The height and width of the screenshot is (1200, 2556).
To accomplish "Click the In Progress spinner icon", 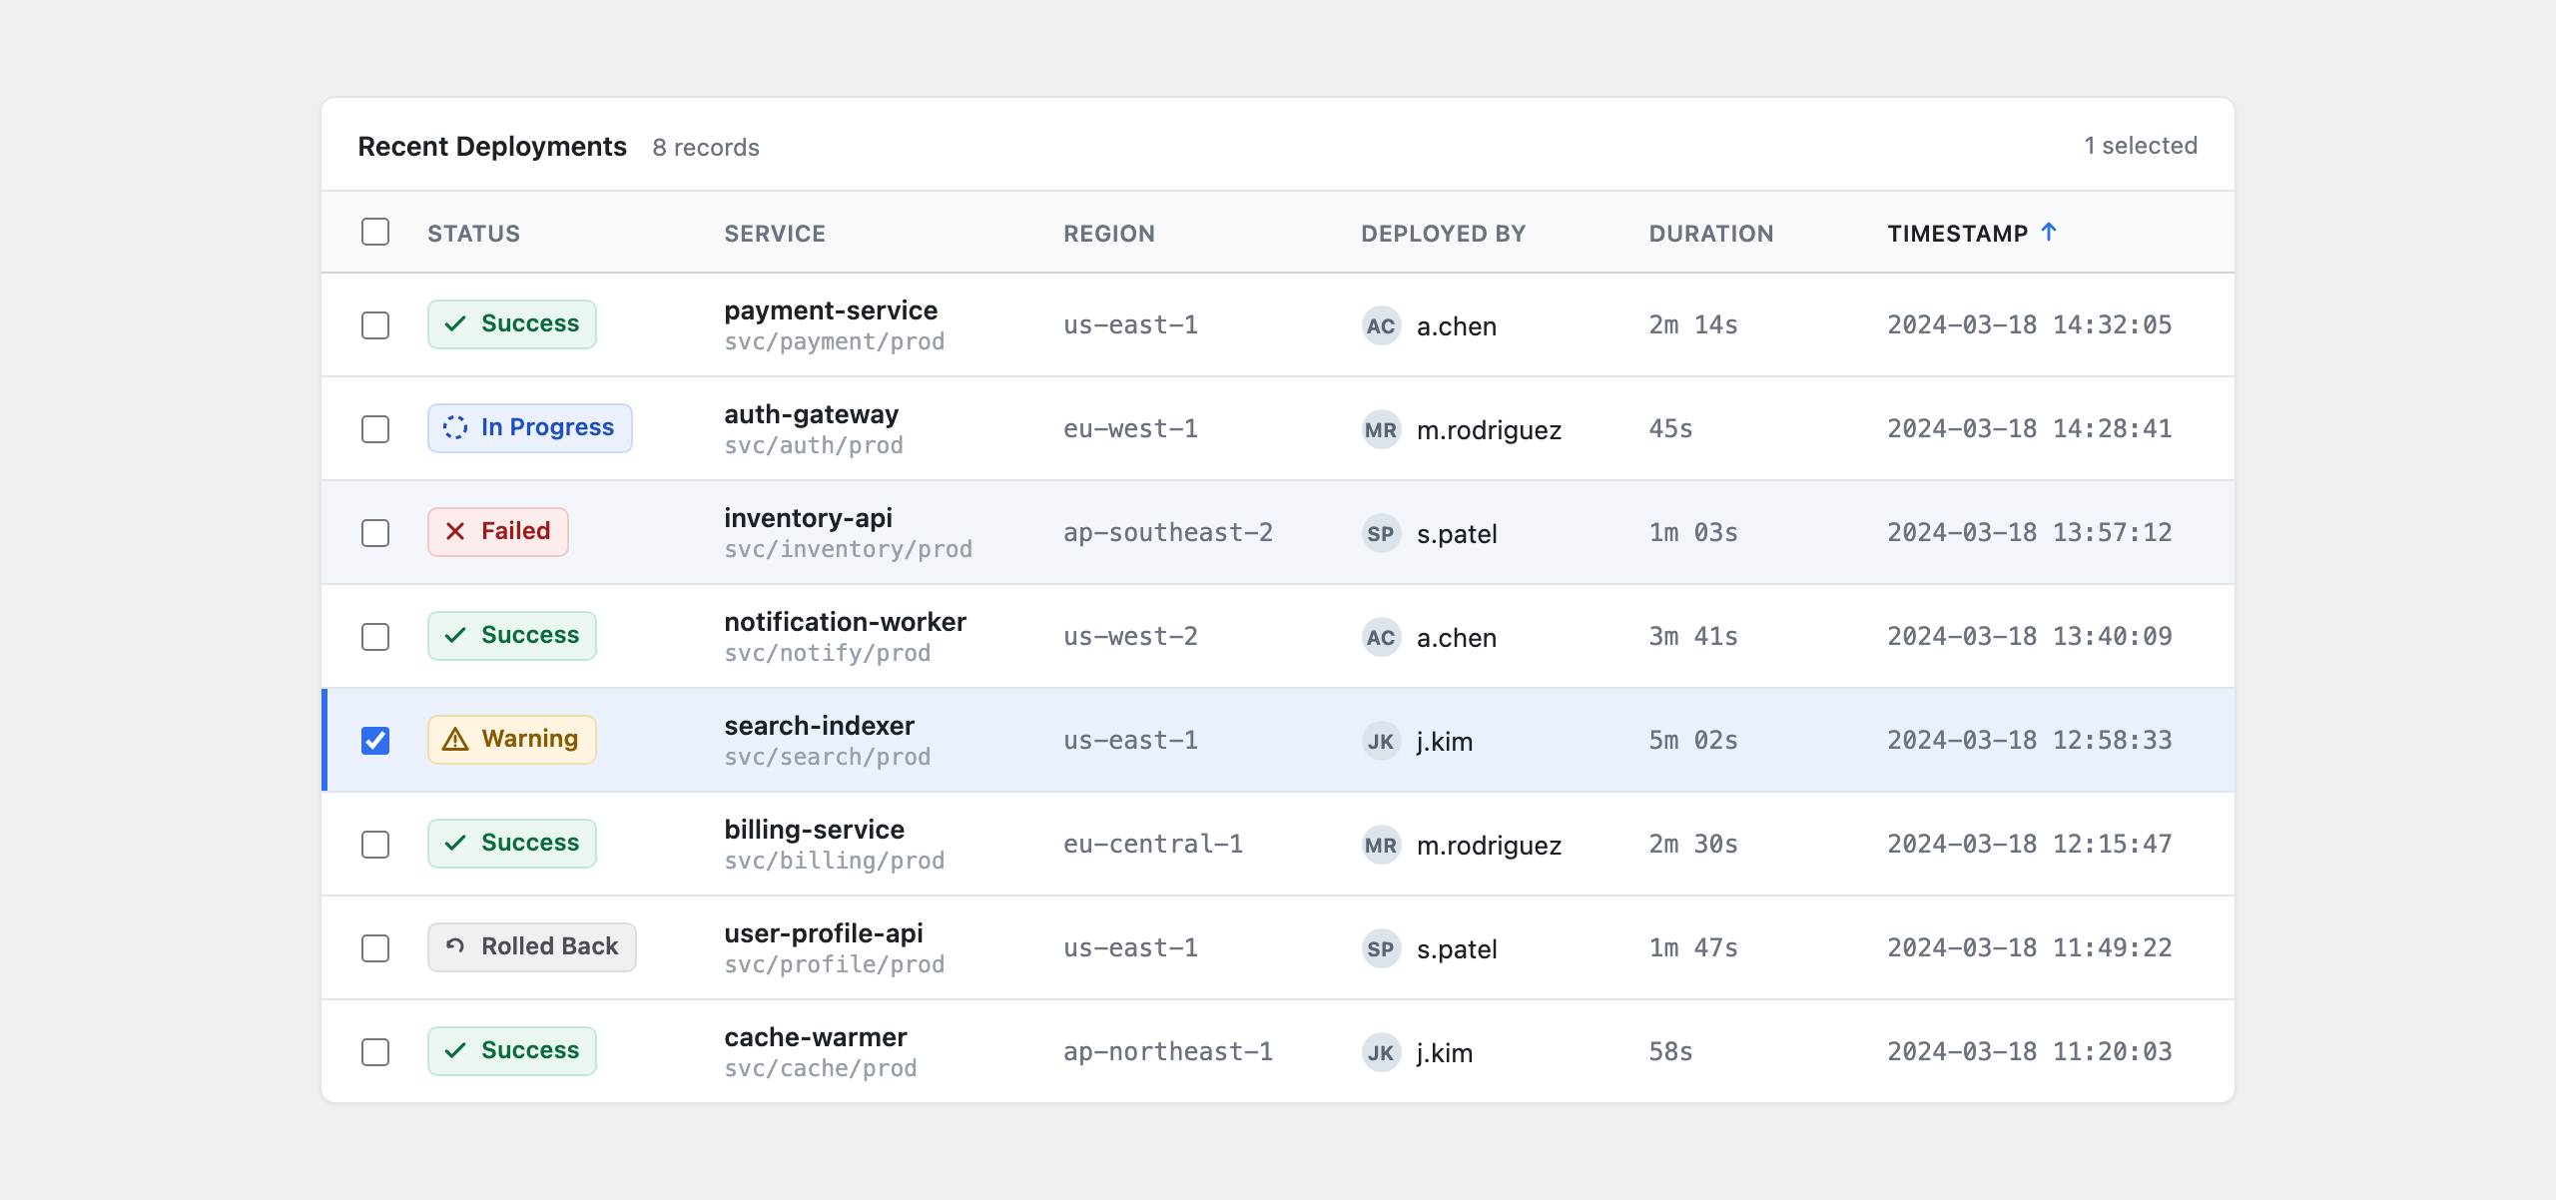I will (x=455, y=427).
